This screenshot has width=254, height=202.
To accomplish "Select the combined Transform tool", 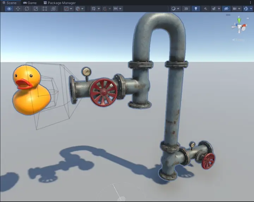I will tap(54, 8).
